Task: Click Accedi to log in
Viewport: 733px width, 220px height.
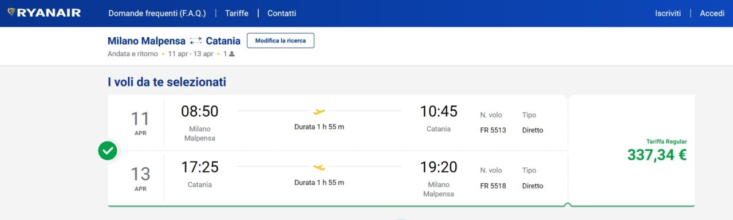Action: coord(712,13)
